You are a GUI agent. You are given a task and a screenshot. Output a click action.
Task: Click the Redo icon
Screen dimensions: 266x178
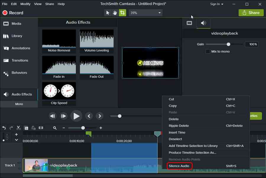pos(11,128)
